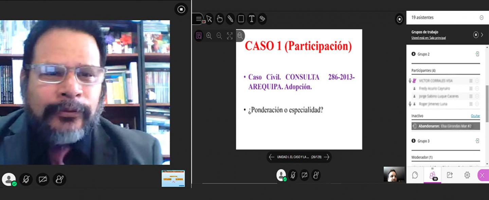489x200 pixels.
Task: Click scroll-down arrow of attendees list
Action: click(x=488, y=164)
